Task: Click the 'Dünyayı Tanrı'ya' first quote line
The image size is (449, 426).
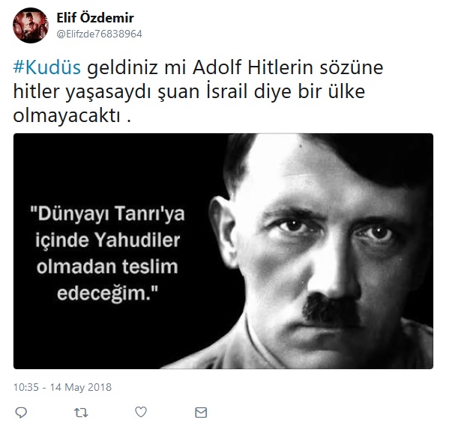Action: [x=107, y=213]
